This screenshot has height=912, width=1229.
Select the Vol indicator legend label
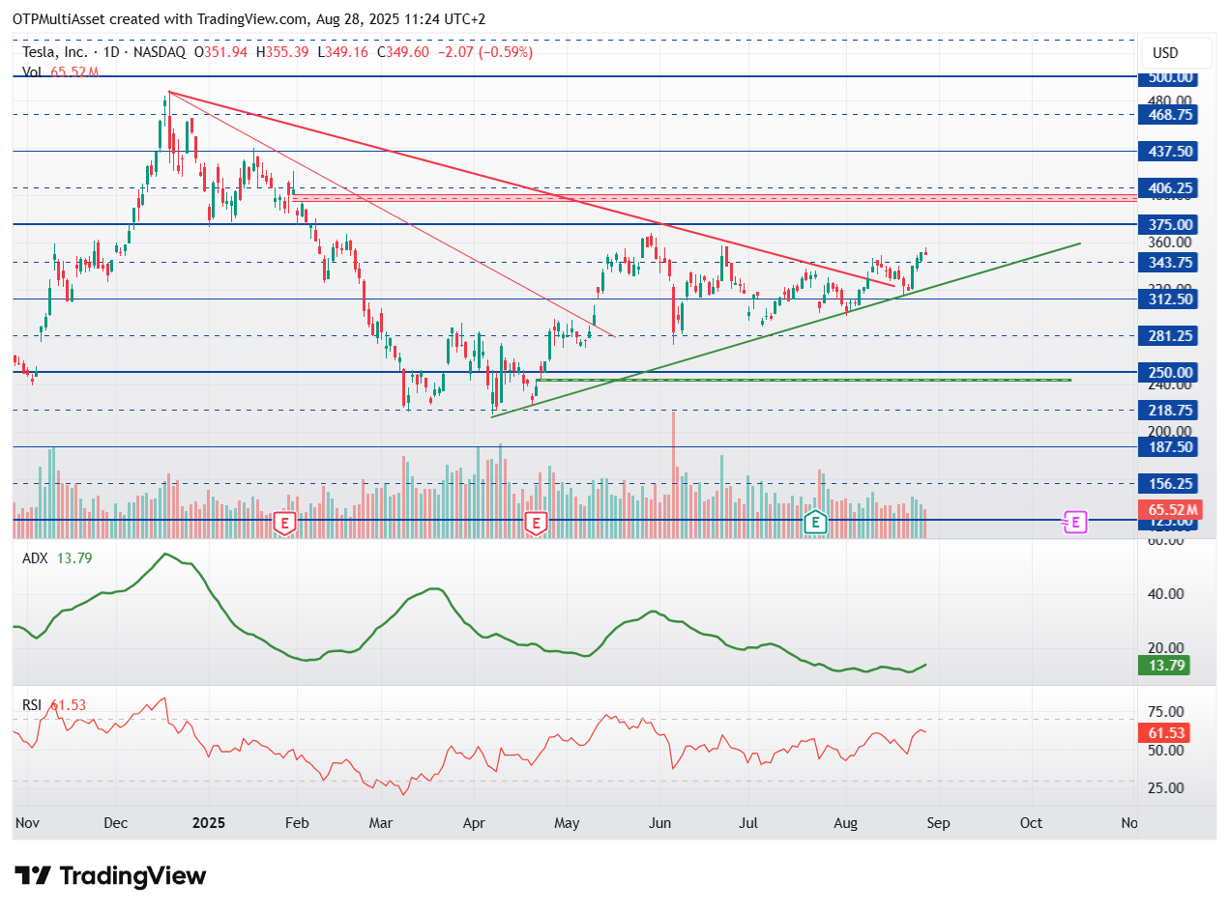coord(32,71)
